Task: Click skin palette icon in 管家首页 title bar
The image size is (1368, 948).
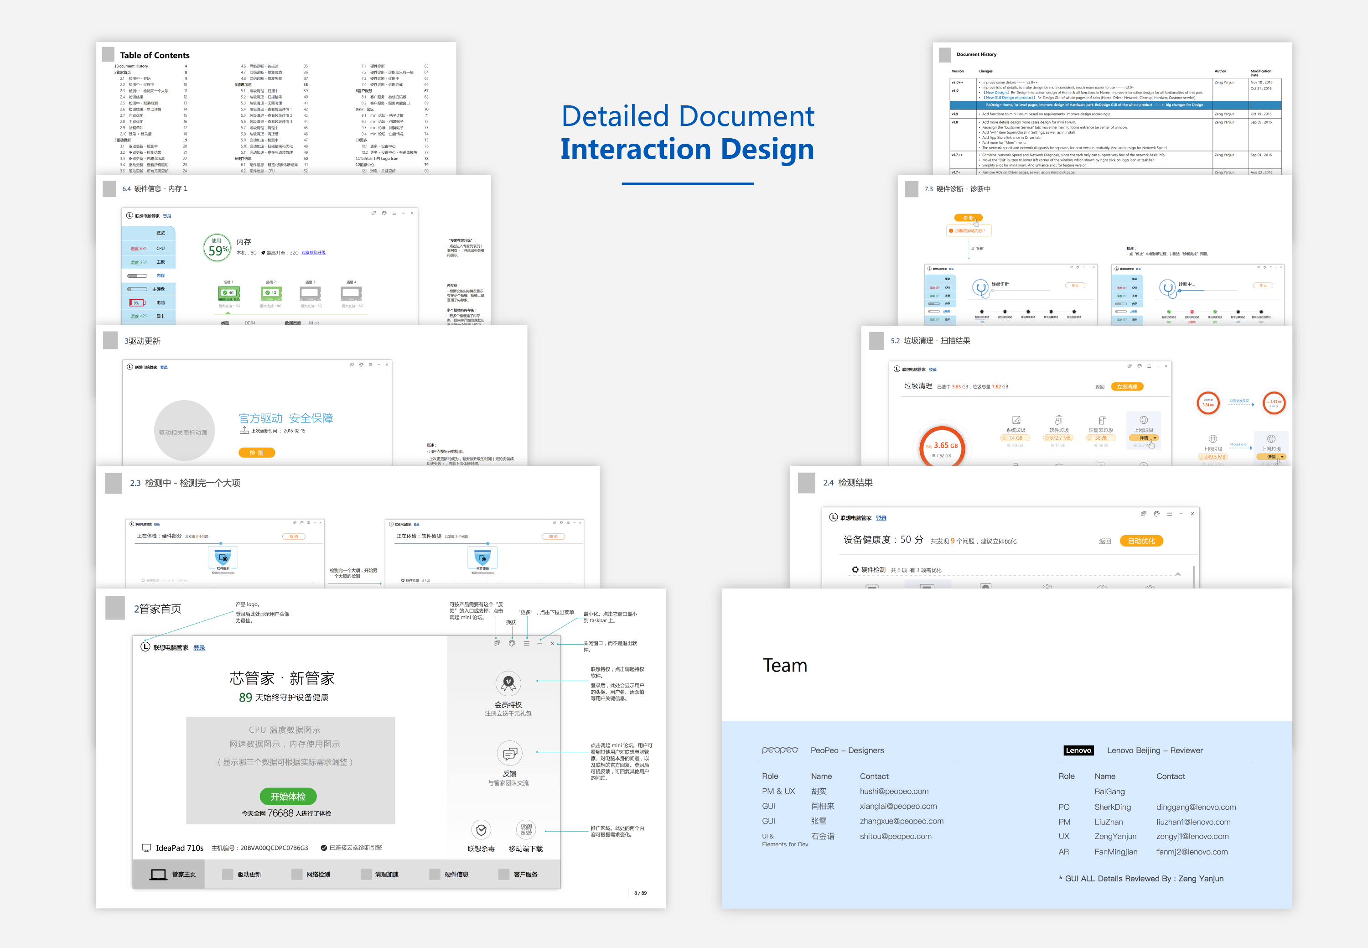Action: pyautogui.click(x=512, y=643)
